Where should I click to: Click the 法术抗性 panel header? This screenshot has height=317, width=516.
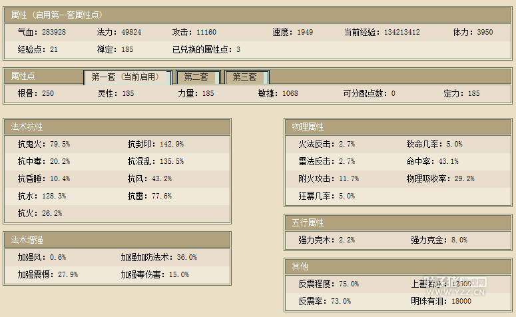(x=27, y=127)
